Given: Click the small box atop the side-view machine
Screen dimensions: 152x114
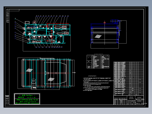Looking at the screenshot, I should [27, 23].
